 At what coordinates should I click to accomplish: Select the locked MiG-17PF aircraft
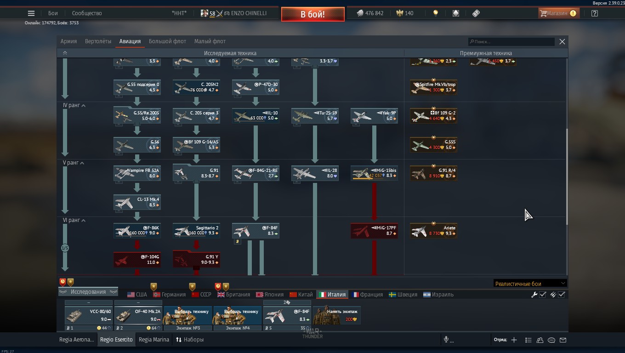[374, 231]
